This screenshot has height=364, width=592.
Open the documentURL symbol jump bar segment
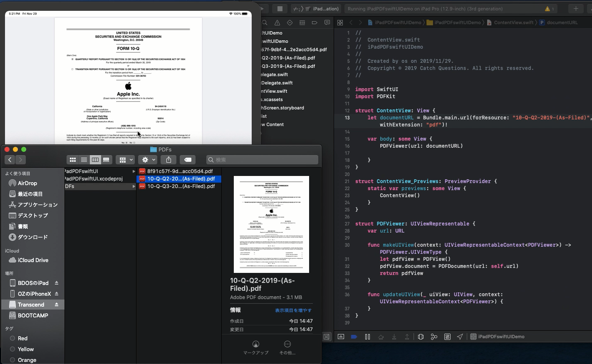[x=558, y=22]
